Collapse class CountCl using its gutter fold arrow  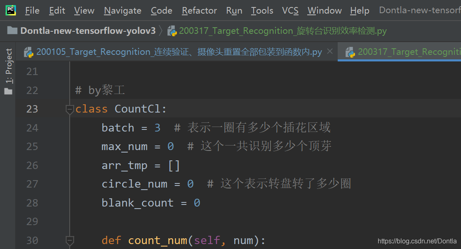point(69,108)
